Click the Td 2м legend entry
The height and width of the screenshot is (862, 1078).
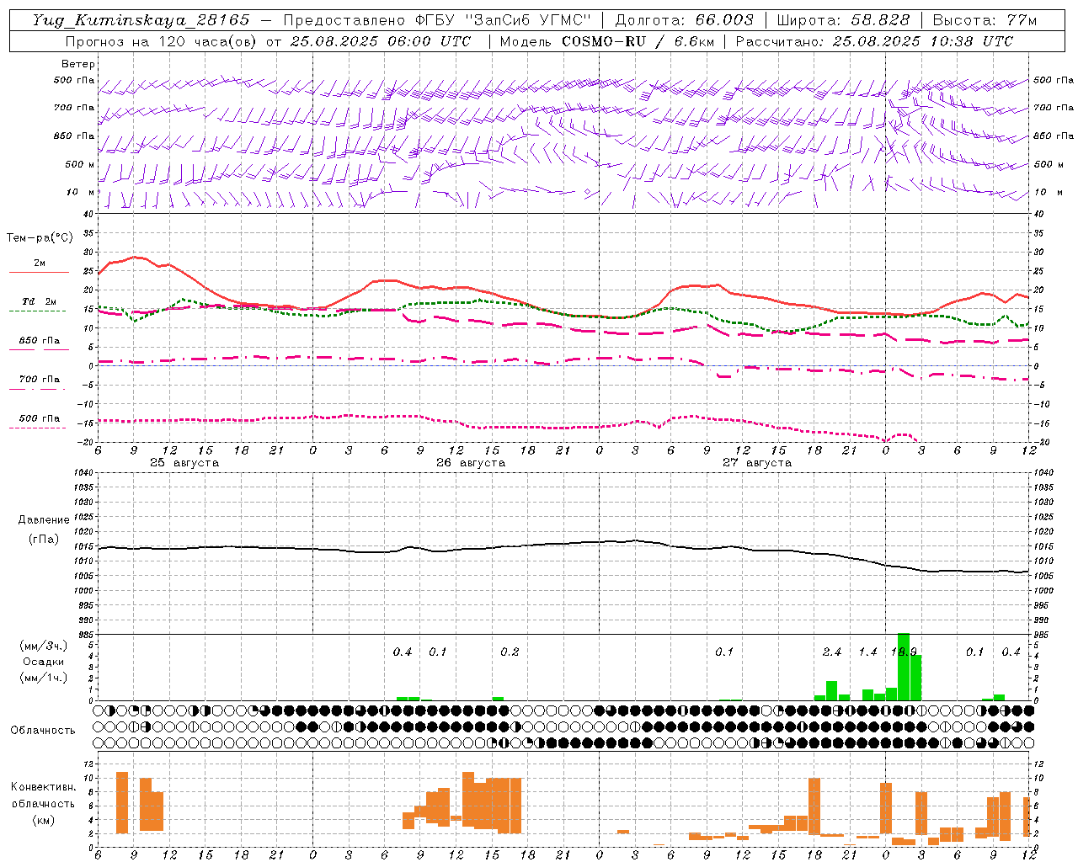(x=39, y=301)
